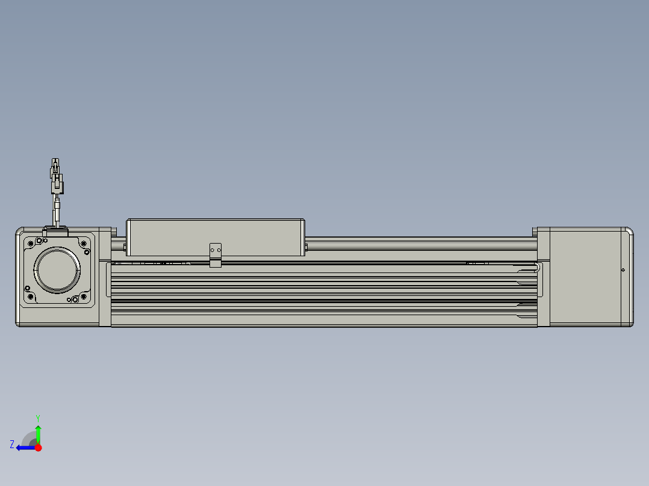Screen dimensions: 649x486
Task: Click the blue Z axis arrow on the triad
Action: click(x=26, y=448)
